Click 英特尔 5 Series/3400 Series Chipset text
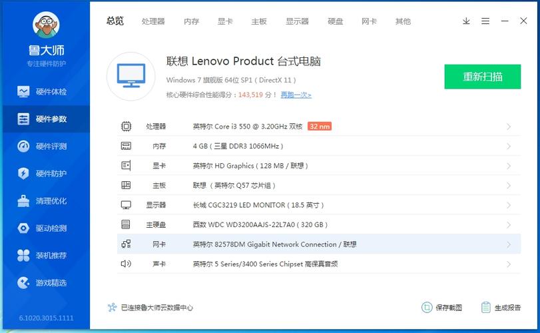This screenshot has width=540, height=333. click(248, 264)
